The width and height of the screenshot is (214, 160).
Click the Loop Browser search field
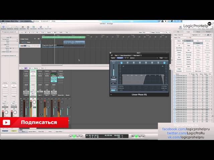(200, 38)
